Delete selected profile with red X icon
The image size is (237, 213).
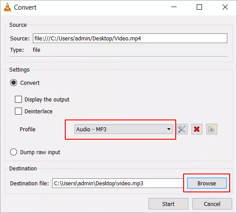197,129
